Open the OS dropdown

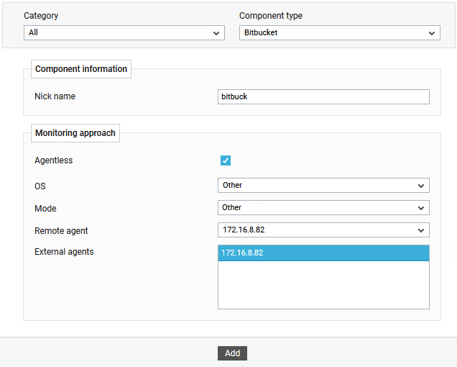coord(323,186)
